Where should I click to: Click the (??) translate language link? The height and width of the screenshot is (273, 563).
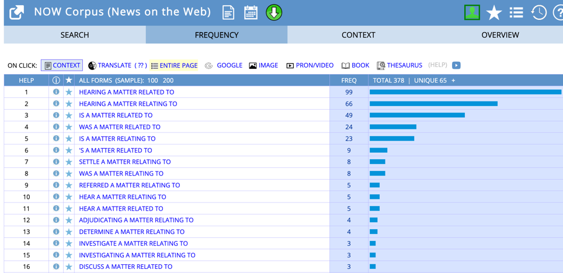141,65
